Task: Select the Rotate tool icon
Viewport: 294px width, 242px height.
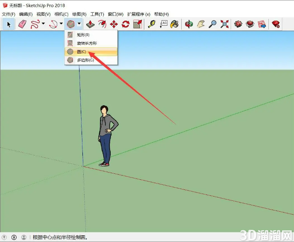Action: tap(125, 24)
